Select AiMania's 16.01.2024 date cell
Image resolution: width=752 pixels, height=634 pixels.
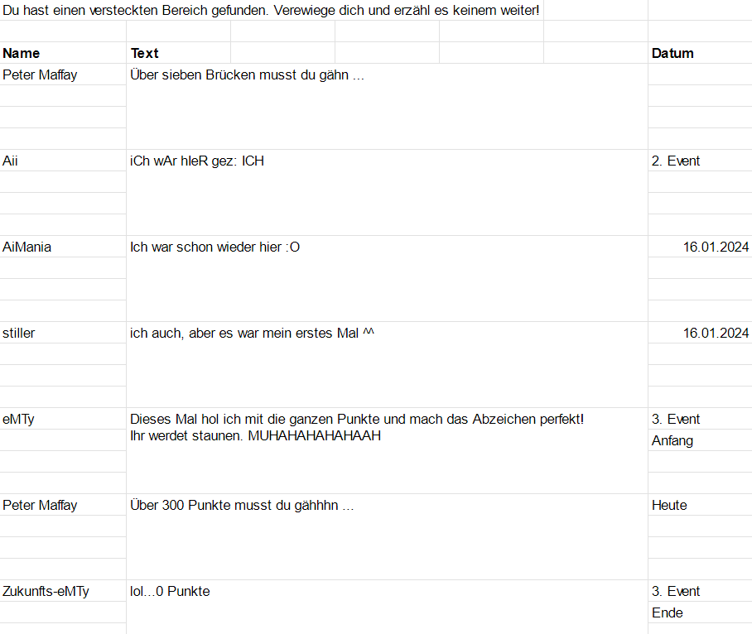(x=700, y=247)
